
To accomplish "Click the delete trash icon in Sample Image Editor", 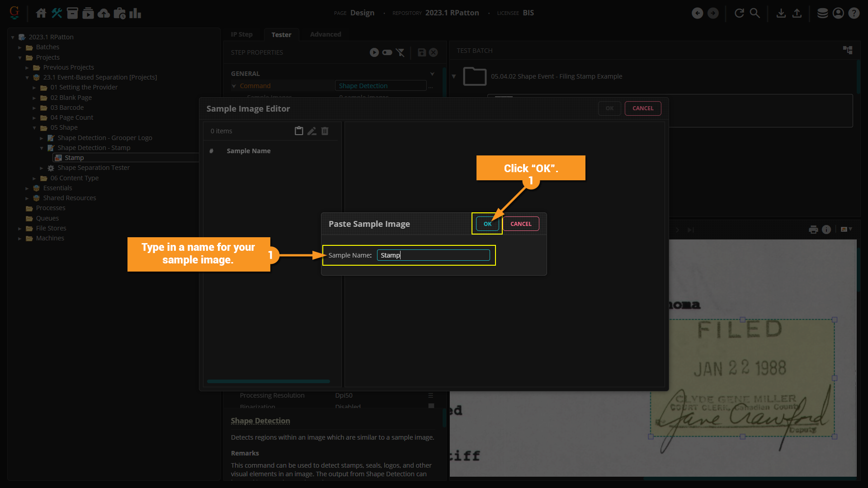I will point(325,131).
